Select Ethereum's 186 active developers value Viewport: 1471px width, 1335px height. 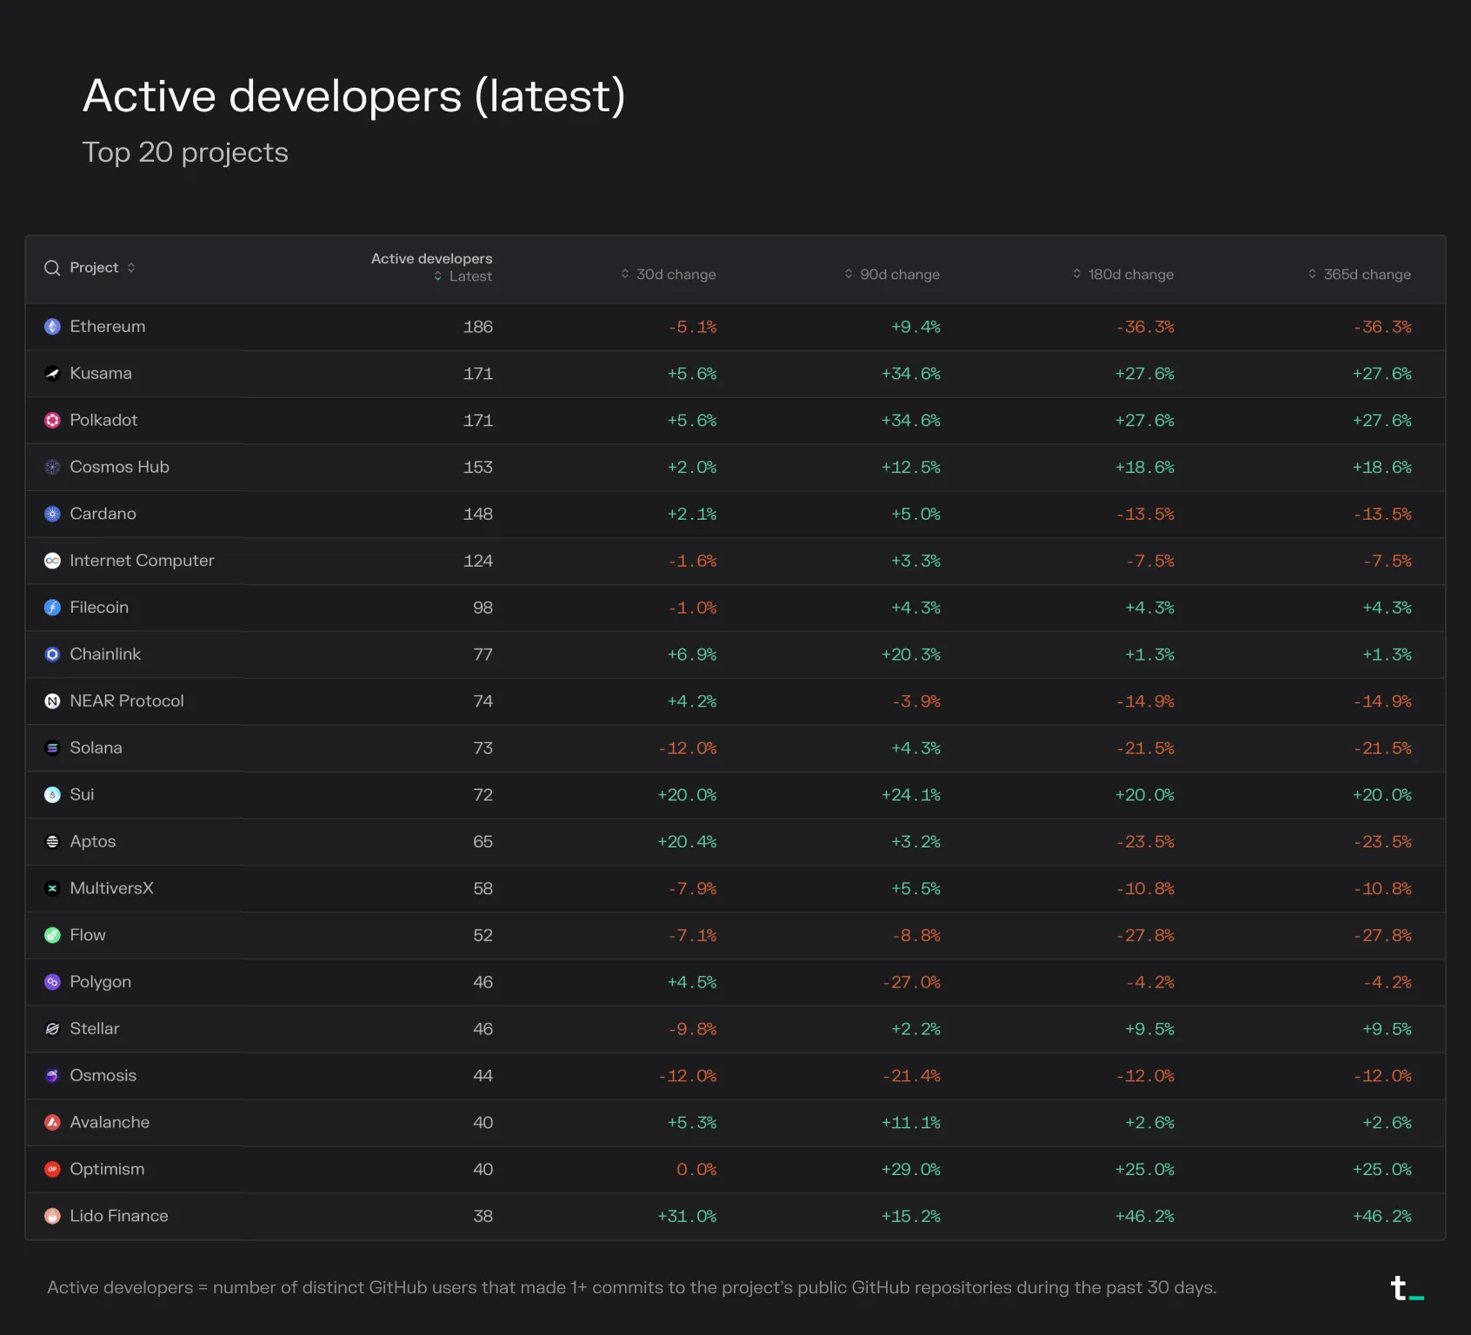point(478,327)
